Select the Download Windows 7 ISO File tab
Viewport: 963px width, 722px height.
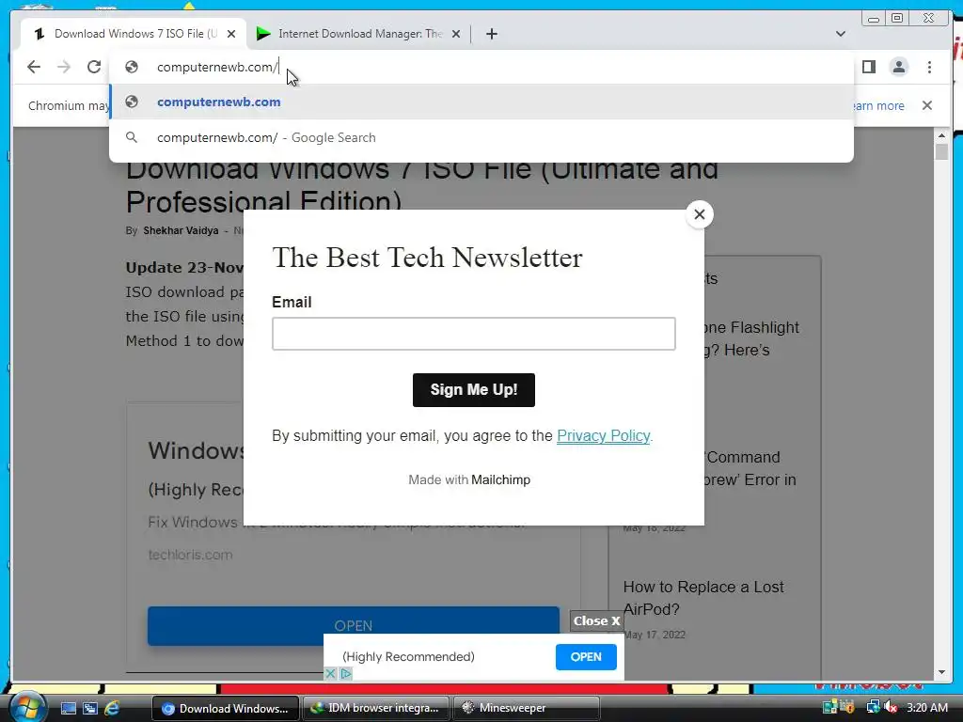pos(134,34)
